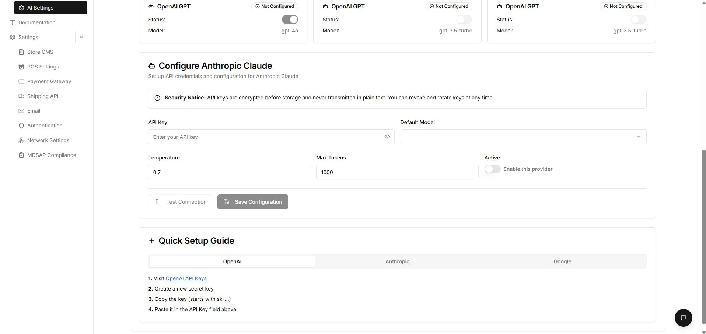706x334 pixels.
Task: Click the page vertical scrollbar thumb
Action: [704, 236]
